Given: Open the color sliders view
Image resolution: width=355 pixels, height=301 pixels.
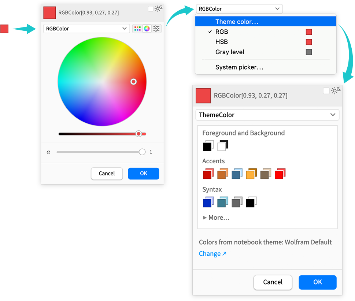Looking at the screenshot, I should [x=156, y=29].
